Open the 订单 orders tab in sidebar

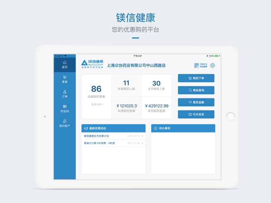(65, 94)
